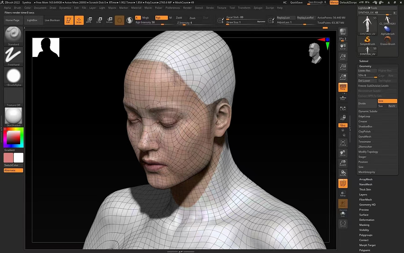Click the Rotate mode icon
The width and height of the screenshot is (404, 253).
(110, 20)
